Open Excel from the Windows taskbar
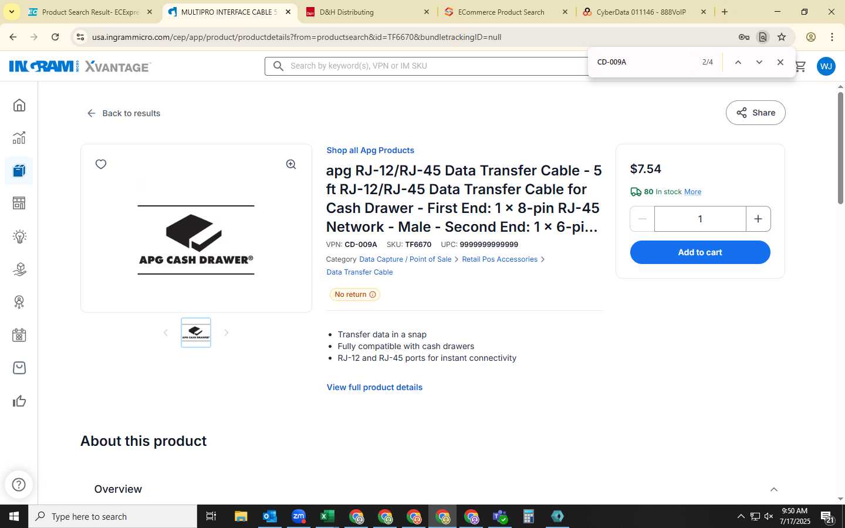The image size is (845, 528). pos(327,516)
